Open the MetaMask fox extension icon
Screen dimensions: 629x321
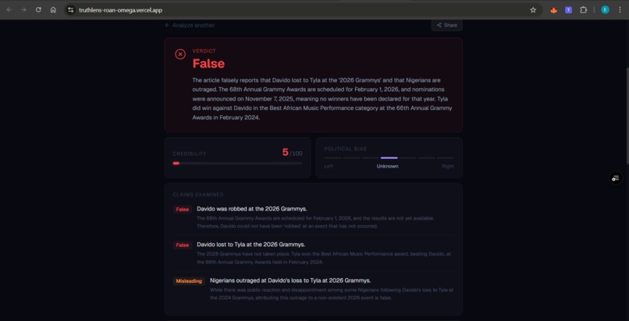click(553, 10)
